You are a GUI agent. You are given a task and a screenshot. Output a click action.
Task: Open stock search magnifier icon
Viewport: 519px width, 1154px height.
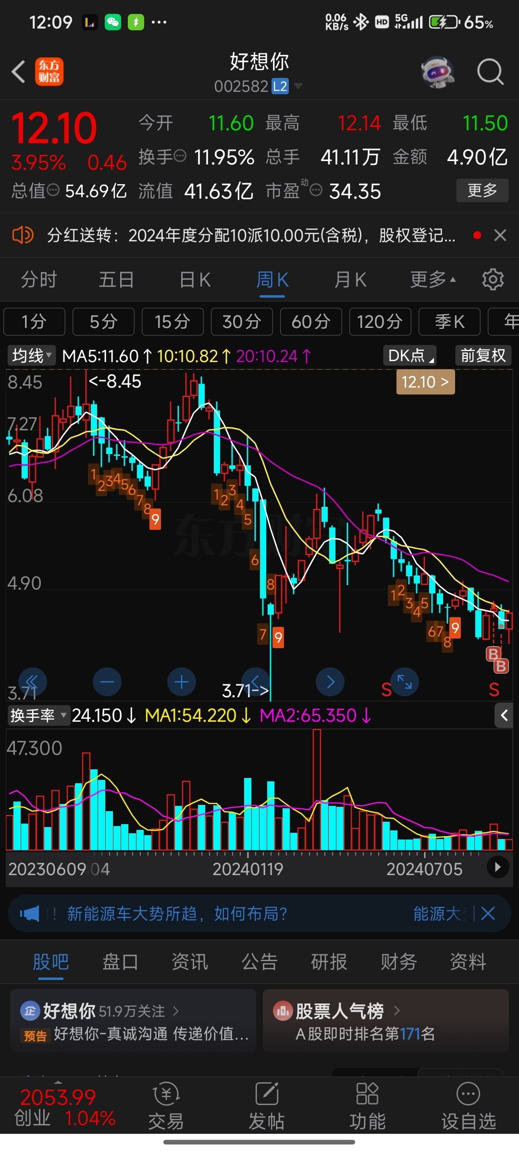pyautogui.click(x=490, y=72)
